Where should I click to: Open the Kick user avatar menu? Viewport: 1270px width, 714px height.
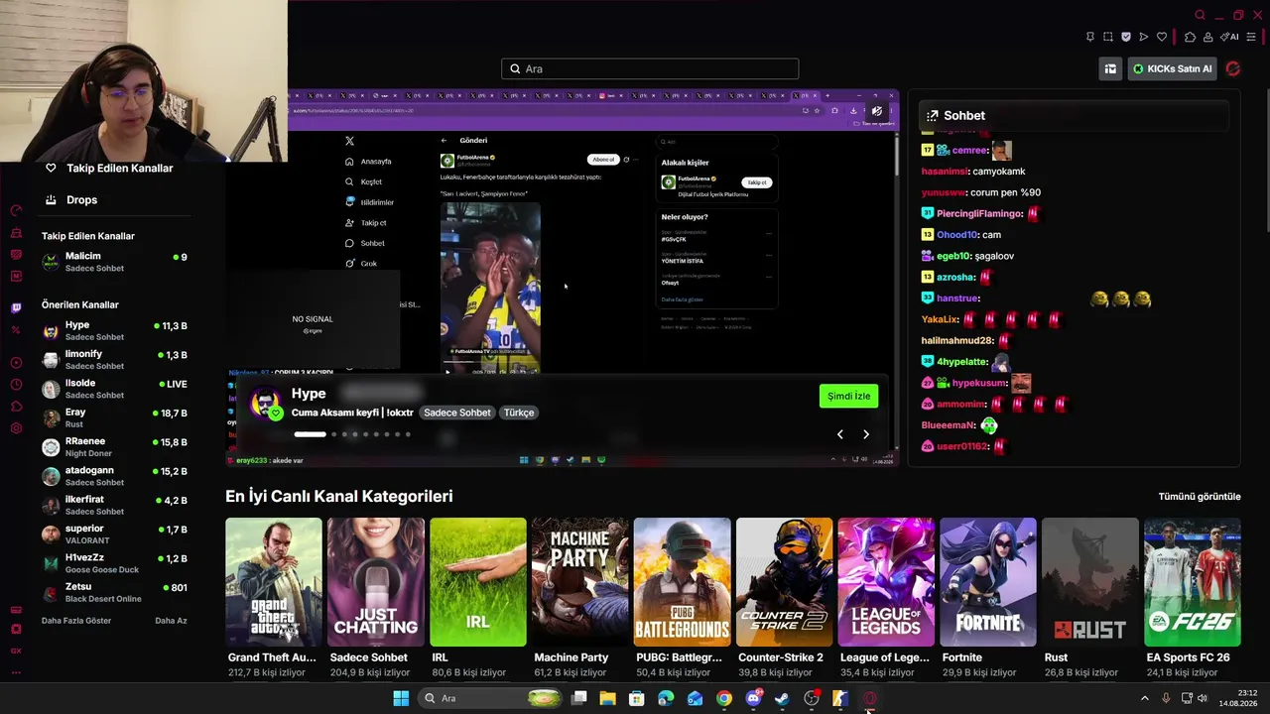(1233, 68)
